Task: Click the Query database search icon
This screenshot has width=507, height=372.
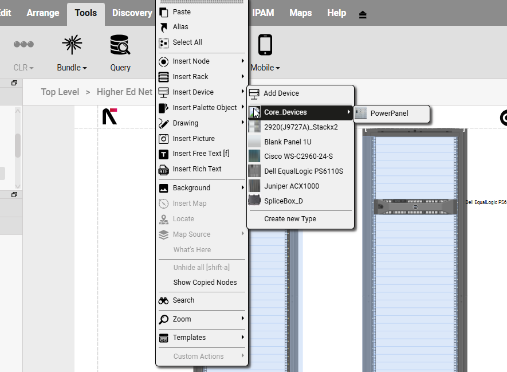Action: pos(120,45)
